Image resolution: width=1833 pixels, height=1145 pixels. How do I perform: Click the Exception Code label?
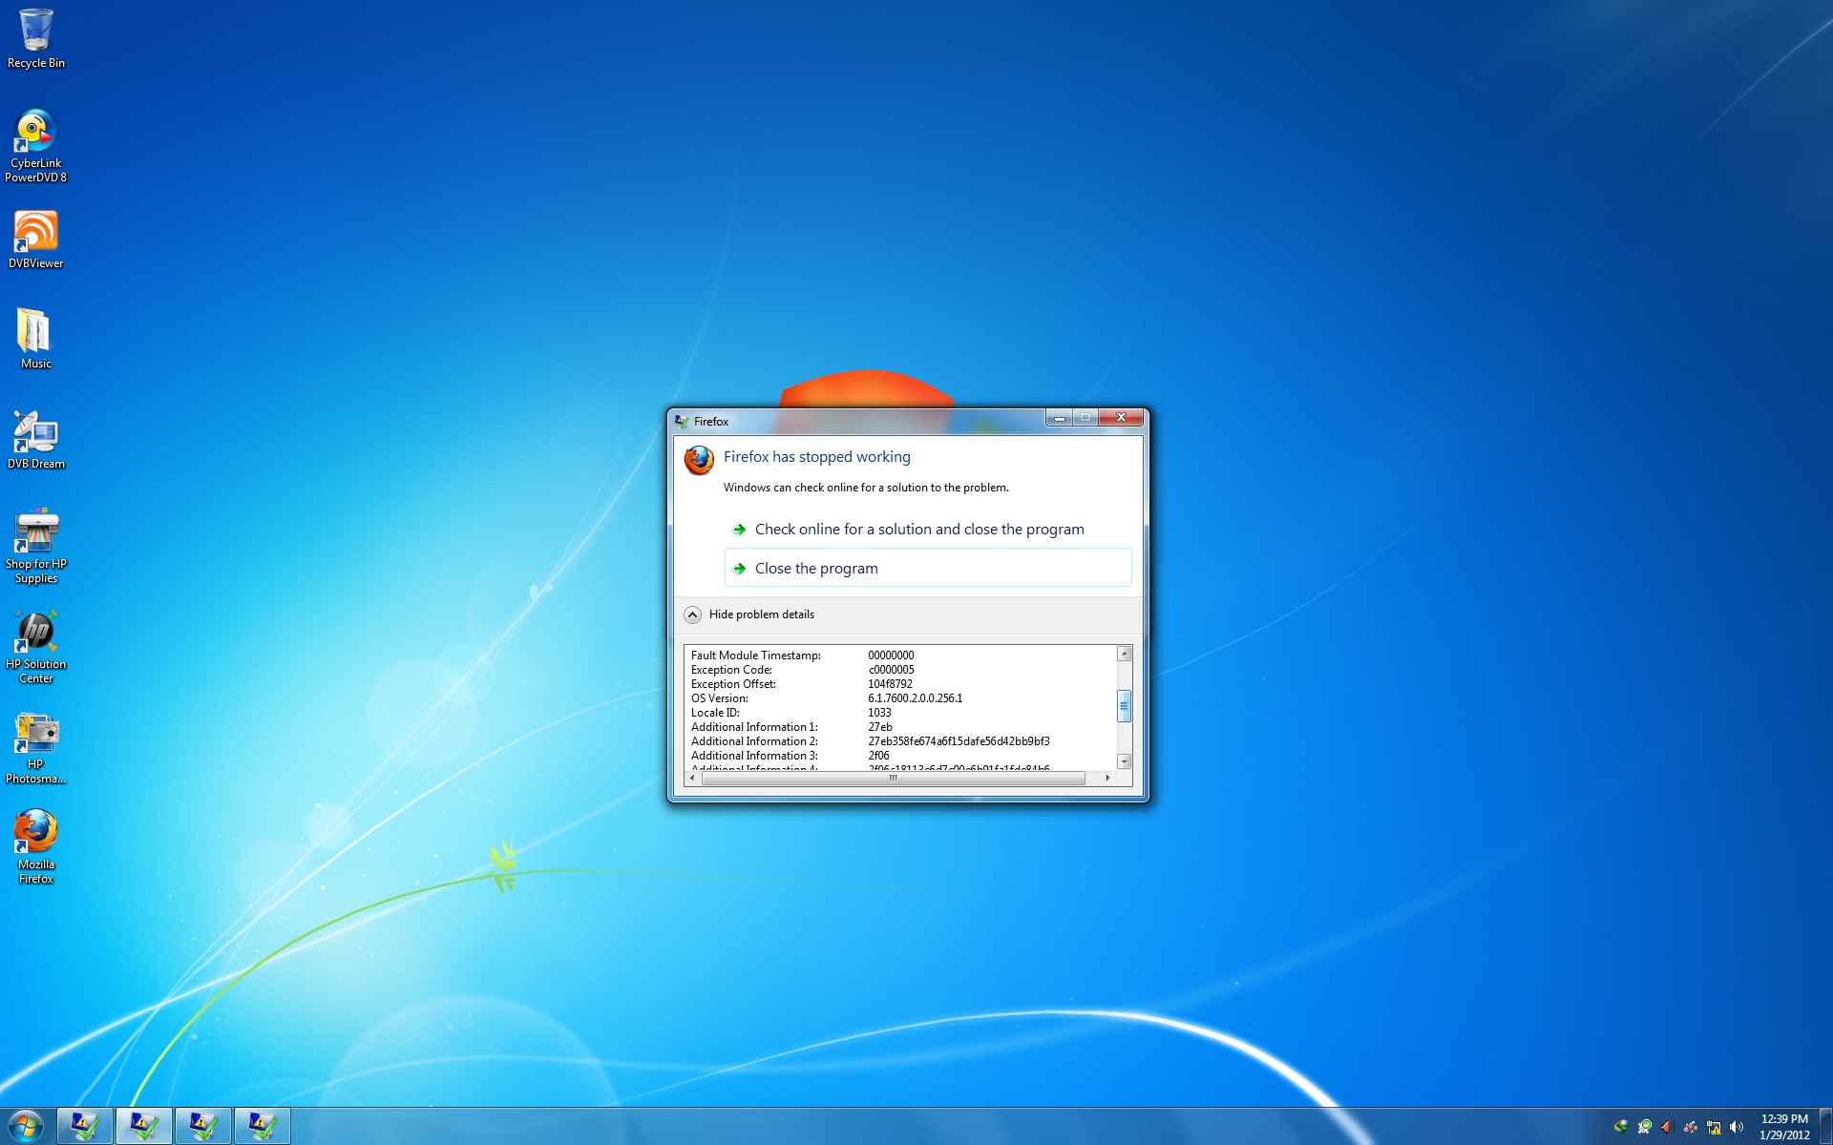(x=731, y=670)
